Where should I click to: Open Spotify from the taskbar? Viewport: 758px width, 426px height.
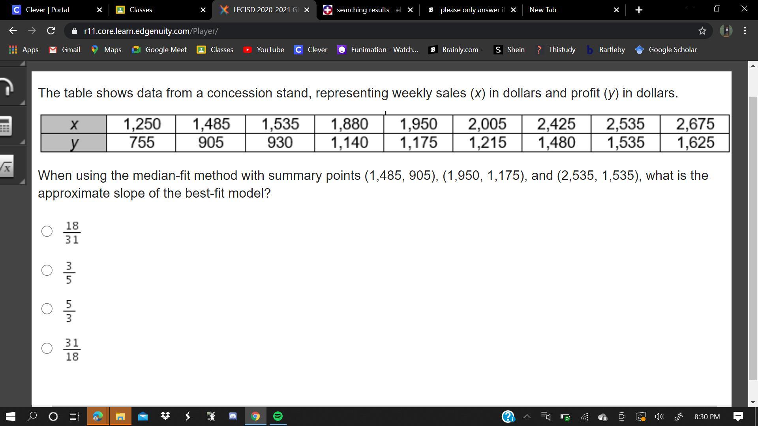coord(278,416)
